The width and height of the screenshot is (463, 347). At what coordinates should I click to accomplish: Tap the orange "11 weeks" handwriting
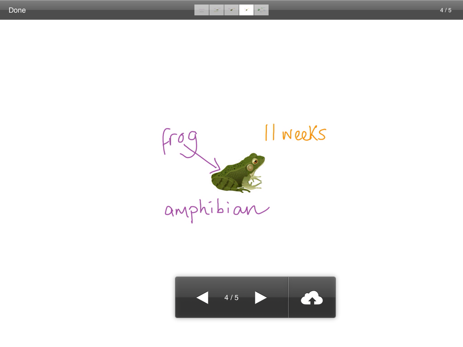(295, 133)
